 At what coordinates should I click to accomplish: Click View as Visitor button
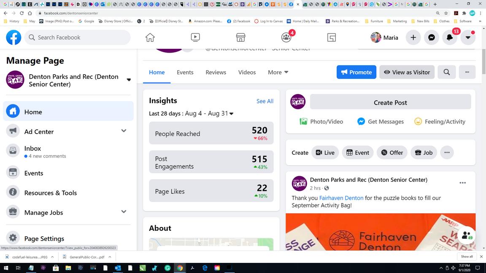(x=407, y=72)
